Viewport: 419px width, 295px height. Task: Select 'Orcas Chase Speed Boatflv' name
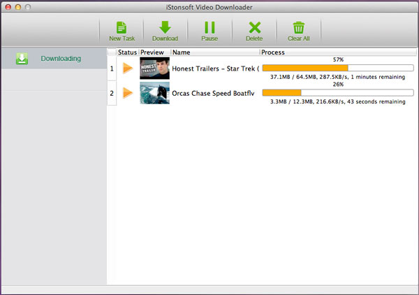213,94
